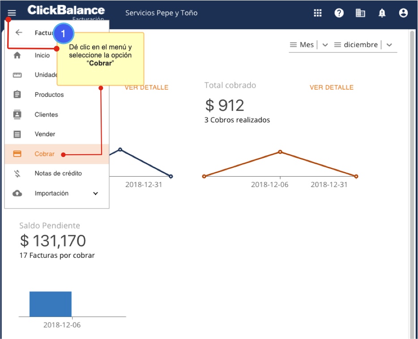The image size is (418, 339).
Task: Click the hamburger menu icon
Action: tap(12, 13)
